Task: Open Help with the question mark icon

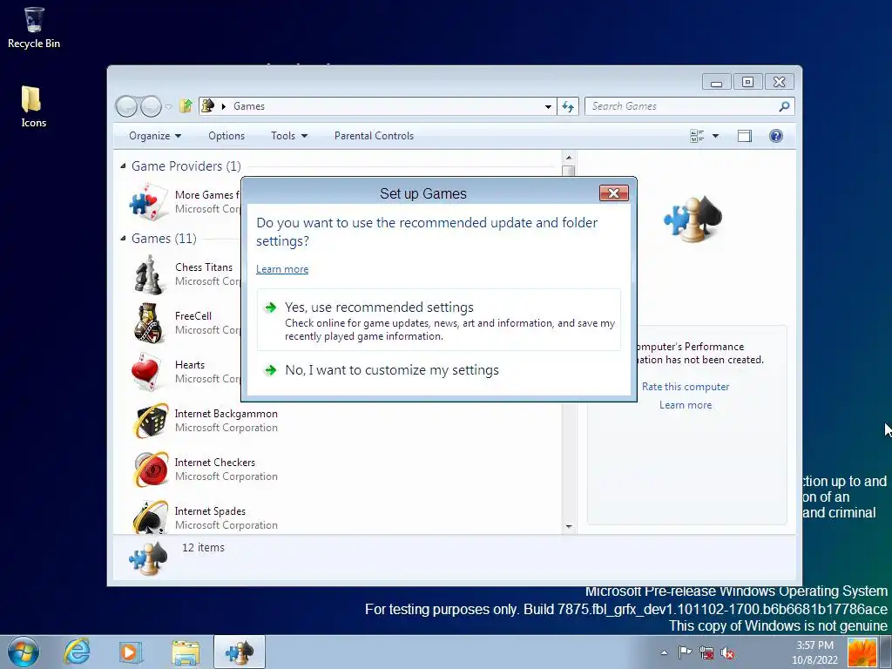Action: [x=776, y=136]
